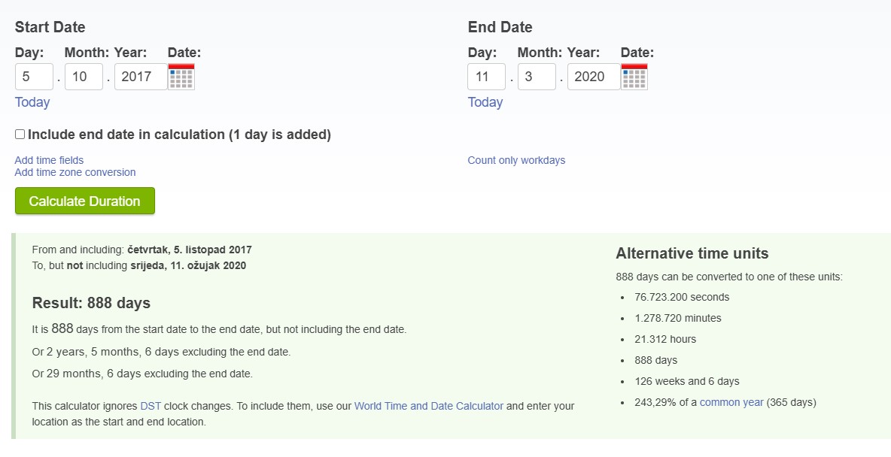Open the DST link in the note
Screen dimensions: 891x457
click(151, 406)
